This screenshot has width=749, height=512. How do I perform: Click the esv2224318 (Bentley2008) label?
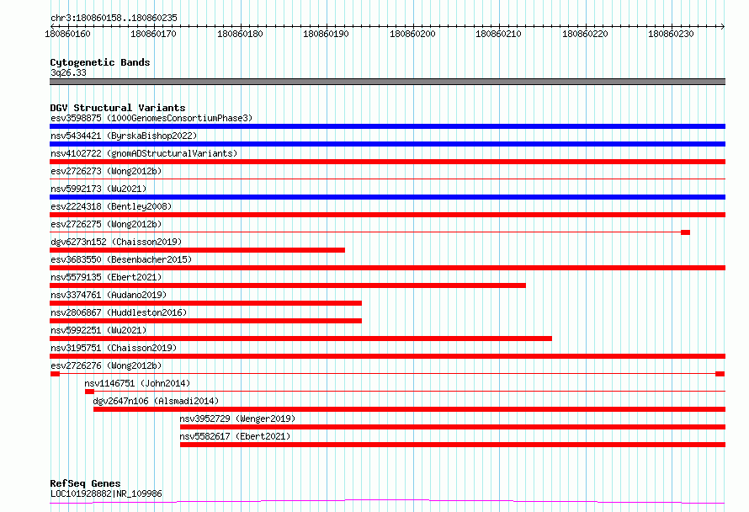coord(111,206)
